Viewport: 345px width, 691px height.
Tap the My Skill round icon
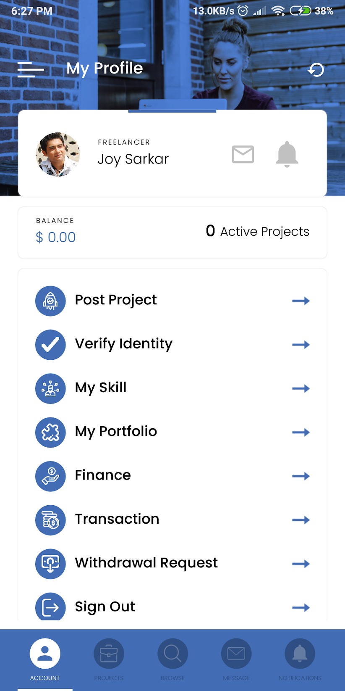pyautogui.click(x=50, y=388)
